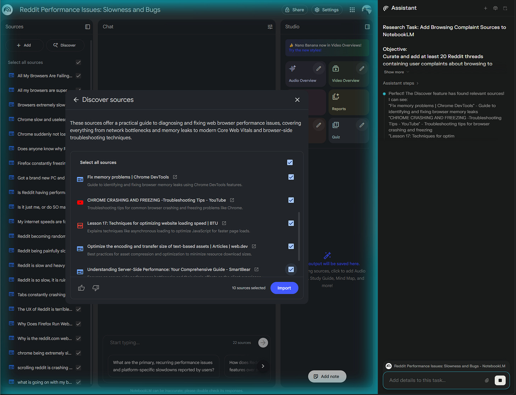
Task: Open Fix memory problems link in new tab
Action: pos(175,177)
